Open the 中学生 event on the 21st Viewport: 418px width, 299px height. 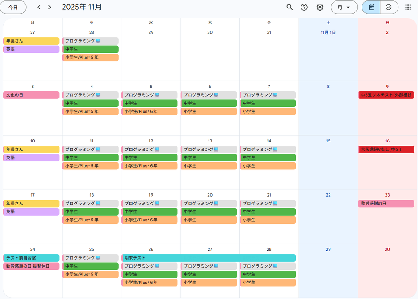[x=268, y=212]
